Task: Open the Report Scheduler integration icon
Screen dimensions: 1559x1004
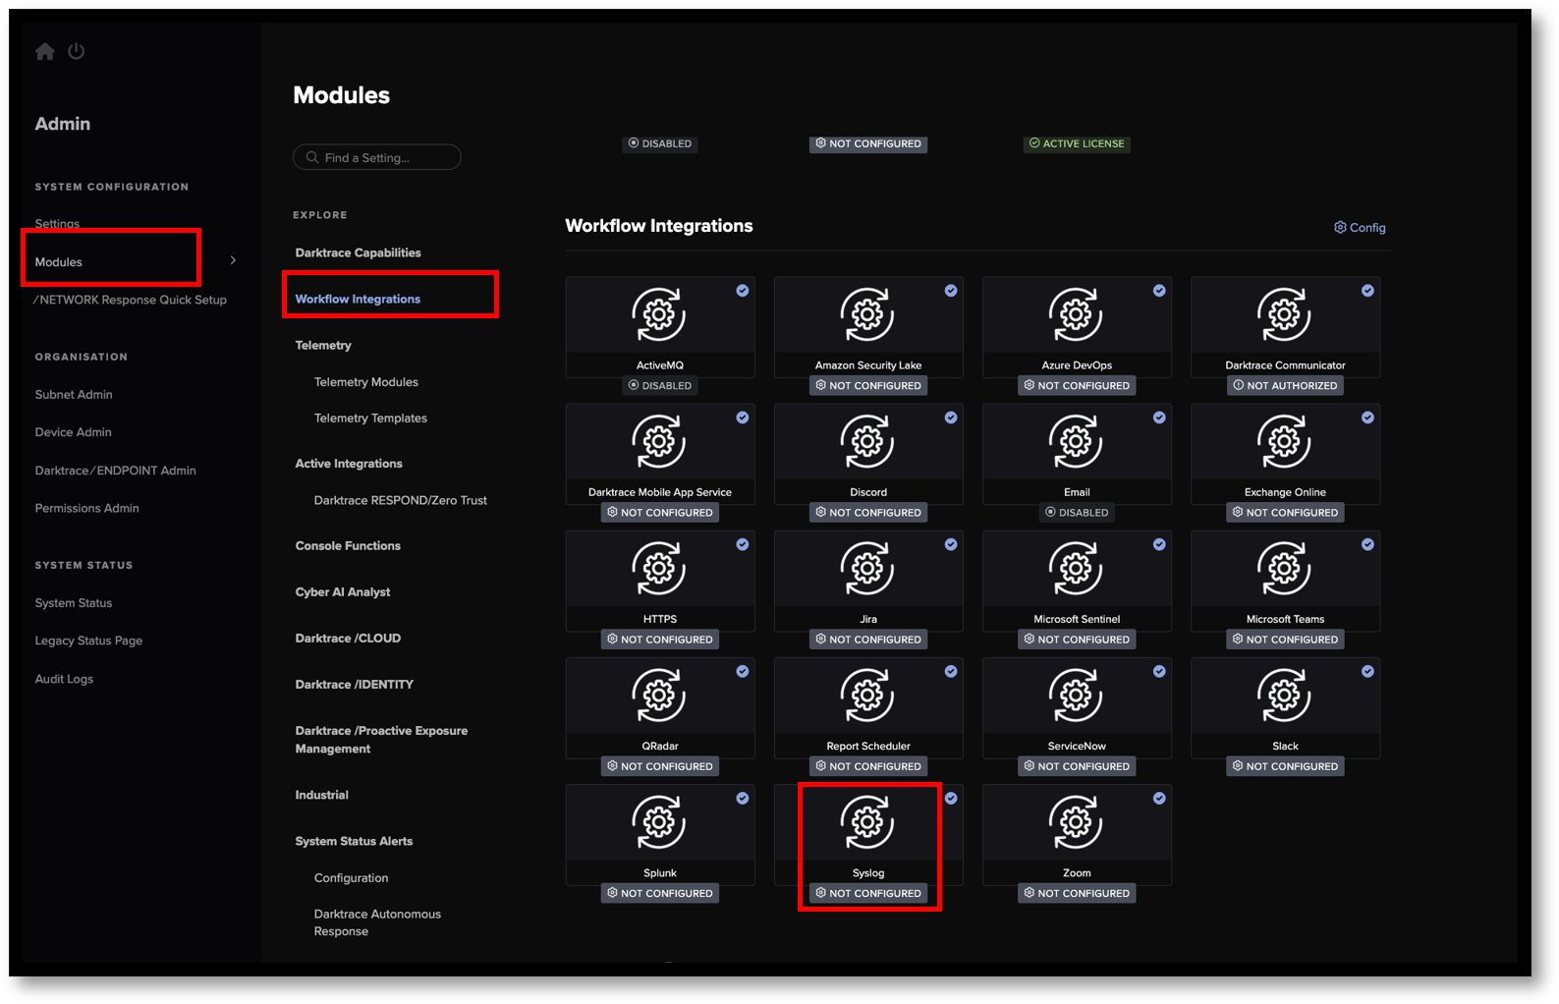Action: click(x=867, y=695)
